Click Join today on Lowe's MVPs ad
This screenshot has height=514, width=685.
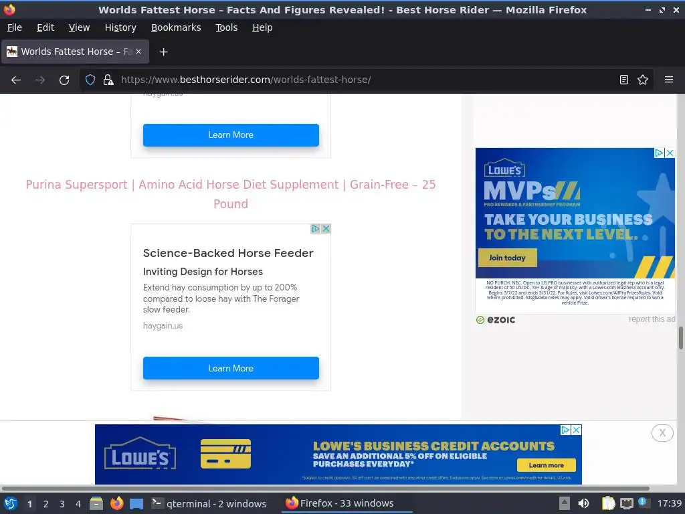coord(507,258)
